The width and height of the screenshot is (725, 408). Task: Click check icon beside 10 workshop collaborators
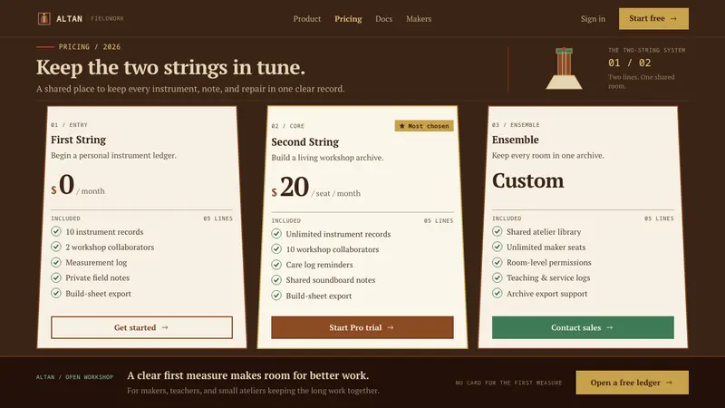click(x=276, y=248)
